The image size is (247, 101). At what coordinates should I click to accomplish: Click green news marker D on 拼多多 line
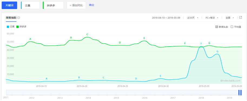120,43
